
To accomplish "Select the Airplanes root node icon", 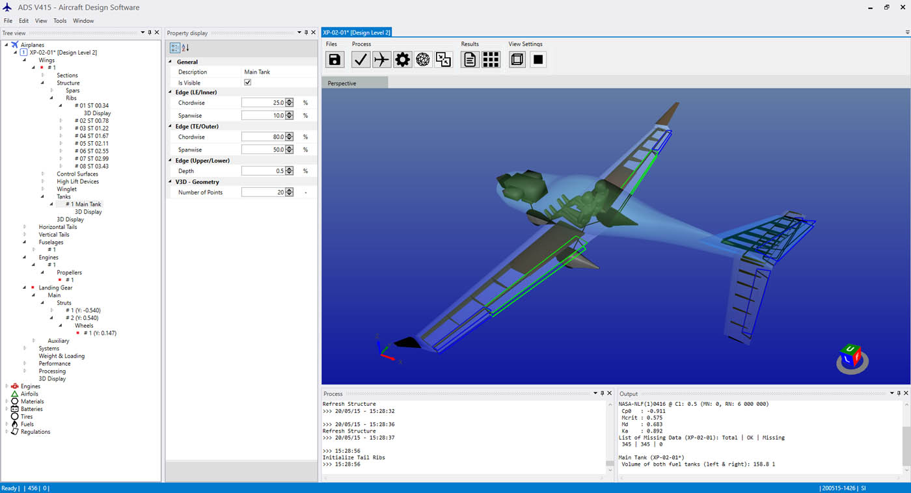I will point(14,45).
